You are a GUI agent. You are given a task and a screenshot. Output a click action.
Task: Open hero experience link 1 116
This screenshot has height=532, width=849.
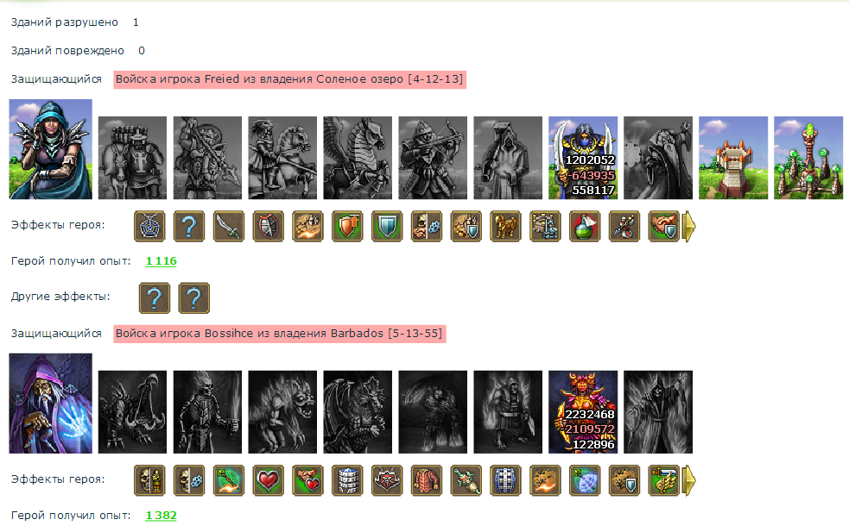(x=161, y=261)
